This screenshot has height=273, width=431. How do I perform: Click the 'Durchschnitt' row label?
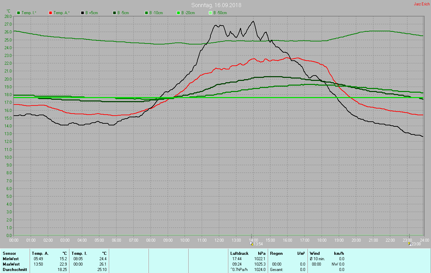pos(15,270)
